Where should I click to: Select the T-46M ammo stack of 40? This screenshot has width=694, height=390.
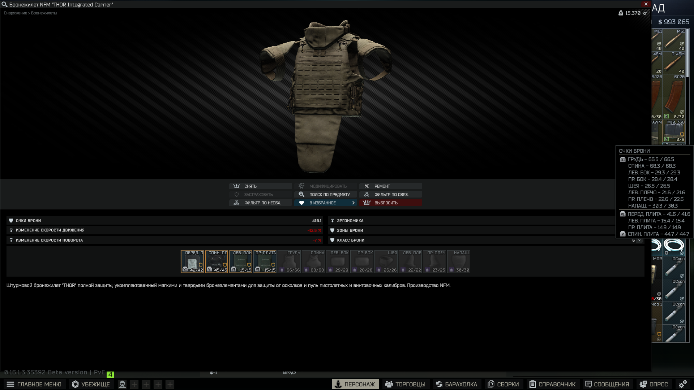pos(674,63)
